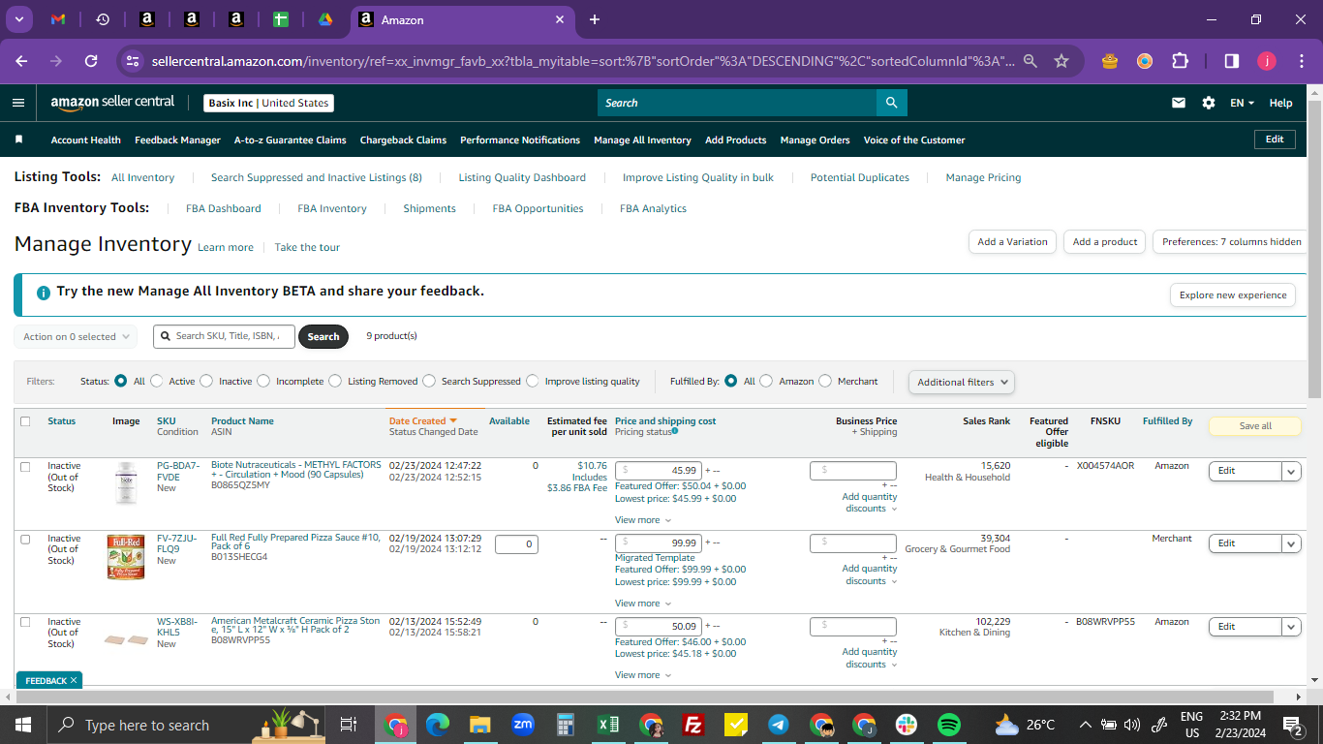Click the Save all button

[x=1254, y=426]
